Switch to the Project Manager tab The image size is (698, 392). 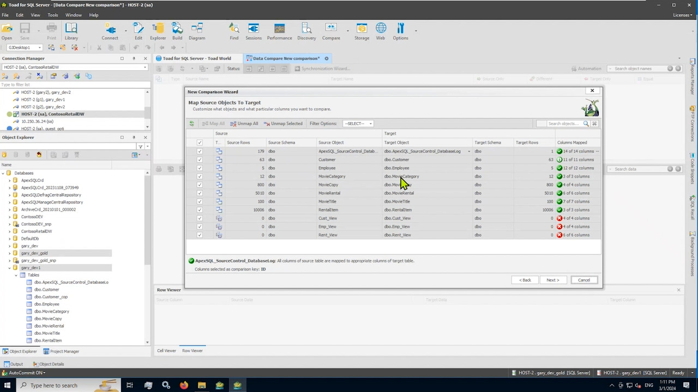[x=61, y=351]
